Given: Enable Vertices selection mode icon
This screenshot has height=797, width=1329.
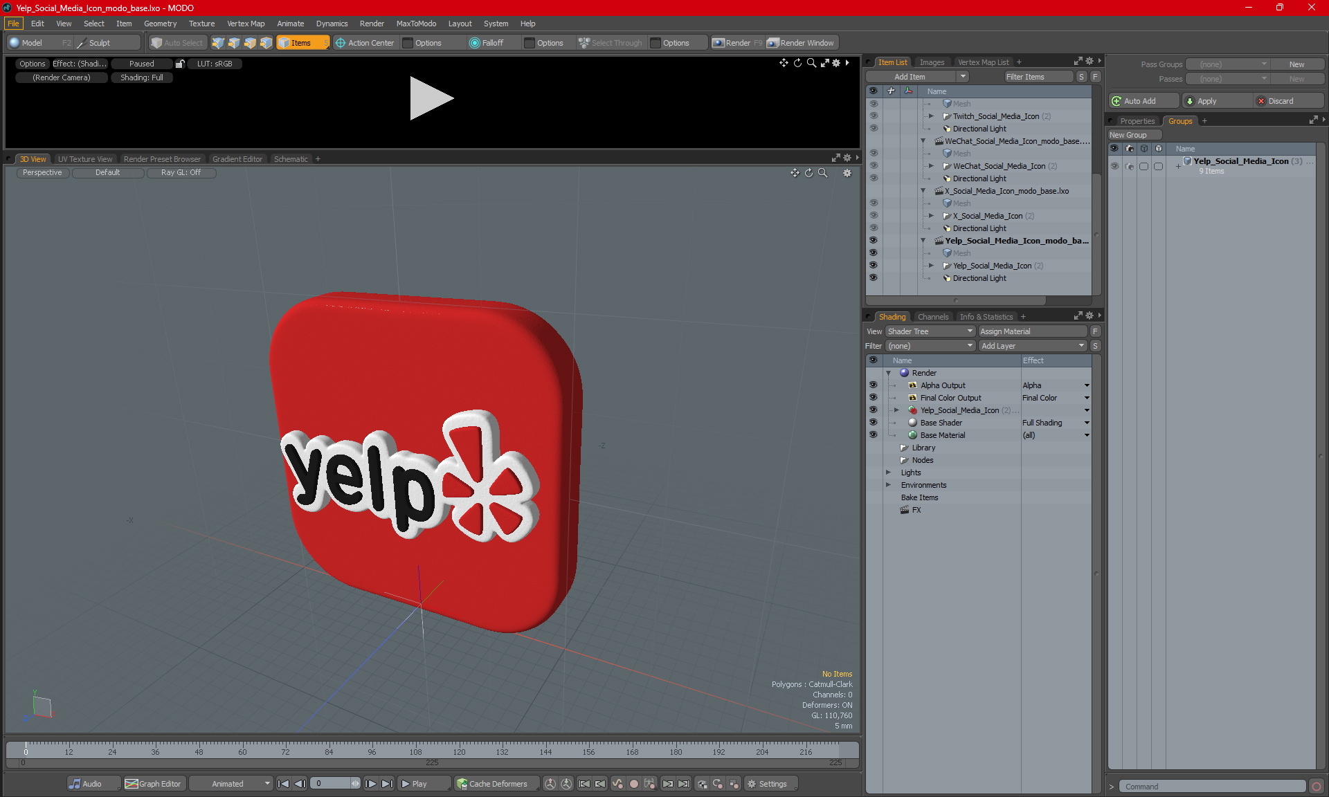Looking at the screenshot, I should tap(218, 43).
